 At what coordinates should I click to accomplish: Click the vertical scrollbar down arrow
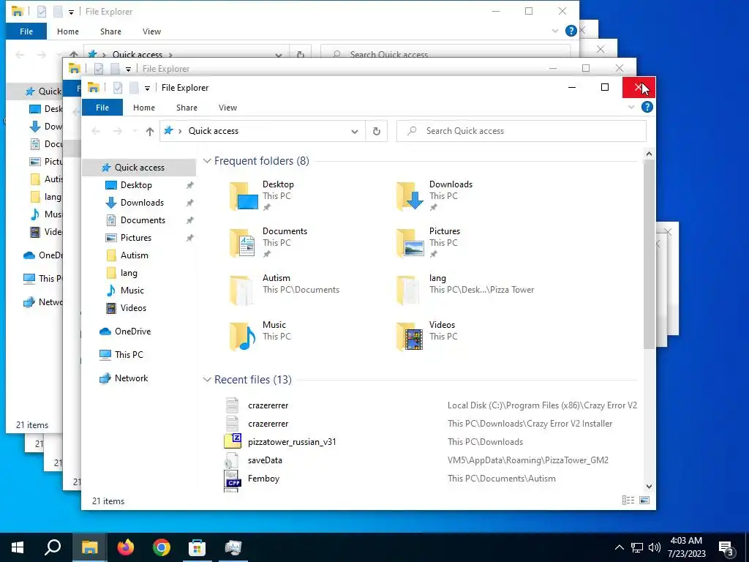pyautogui.click(x=649, y=487)
